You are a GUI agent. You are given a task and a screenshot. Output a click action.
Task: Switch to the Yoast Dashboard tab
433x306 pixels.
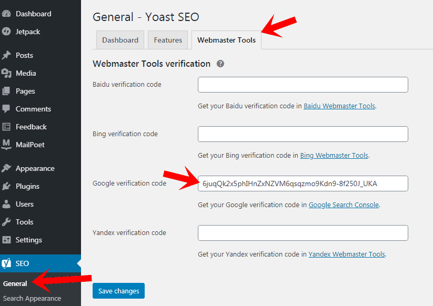pos(120,40)
